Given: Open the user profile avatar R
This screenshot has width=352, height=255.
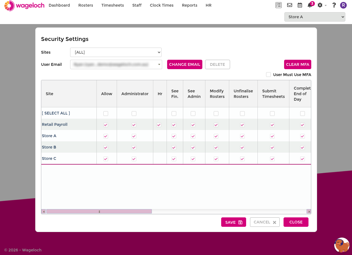Looking at the screenshot, I should (x=343, y=5).
